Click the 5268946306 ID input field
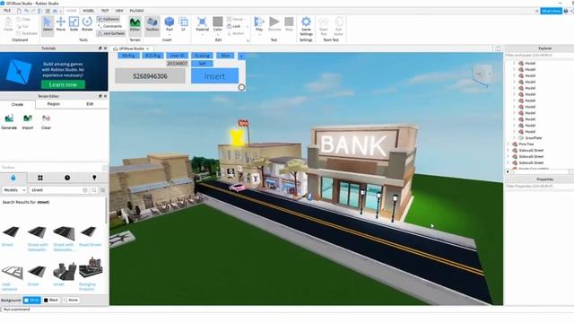This screenshot has height=323, width=574. click(150, 76)
